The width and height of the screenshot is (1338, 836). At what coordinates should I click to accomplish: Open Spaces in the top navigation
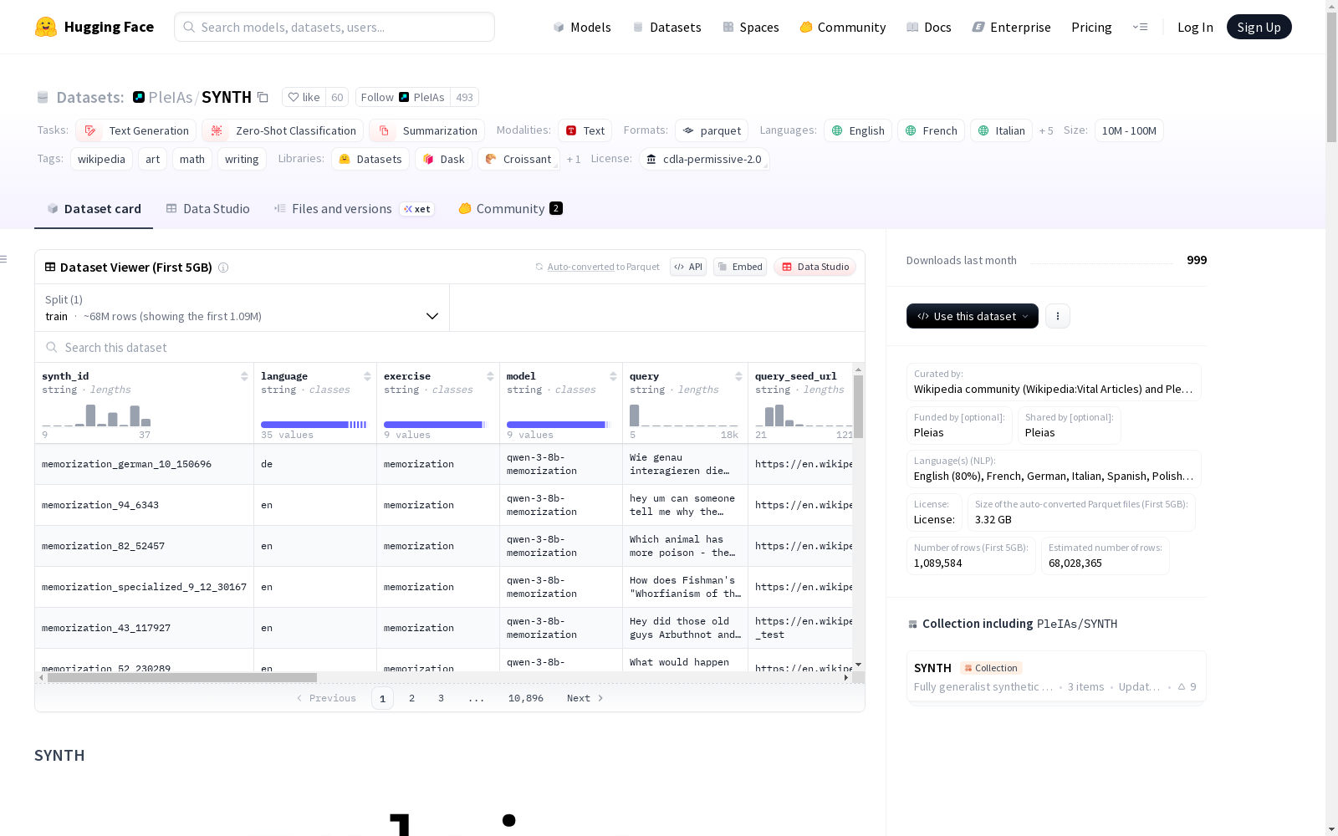click(751, 27)
